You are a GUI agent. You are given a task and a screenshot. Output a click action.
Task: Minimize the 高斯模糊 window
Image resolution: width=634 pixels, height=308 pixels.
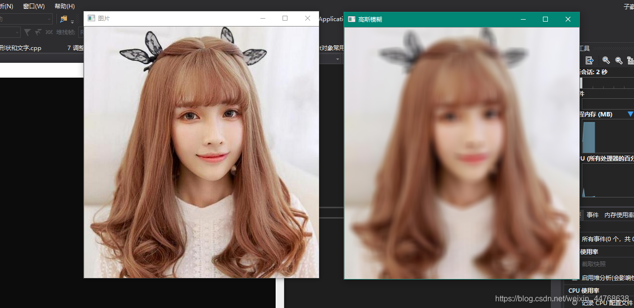(x=523, y=19)
